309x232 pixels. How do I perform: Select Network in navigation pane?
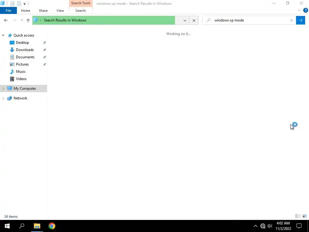[x=20, y=98]
